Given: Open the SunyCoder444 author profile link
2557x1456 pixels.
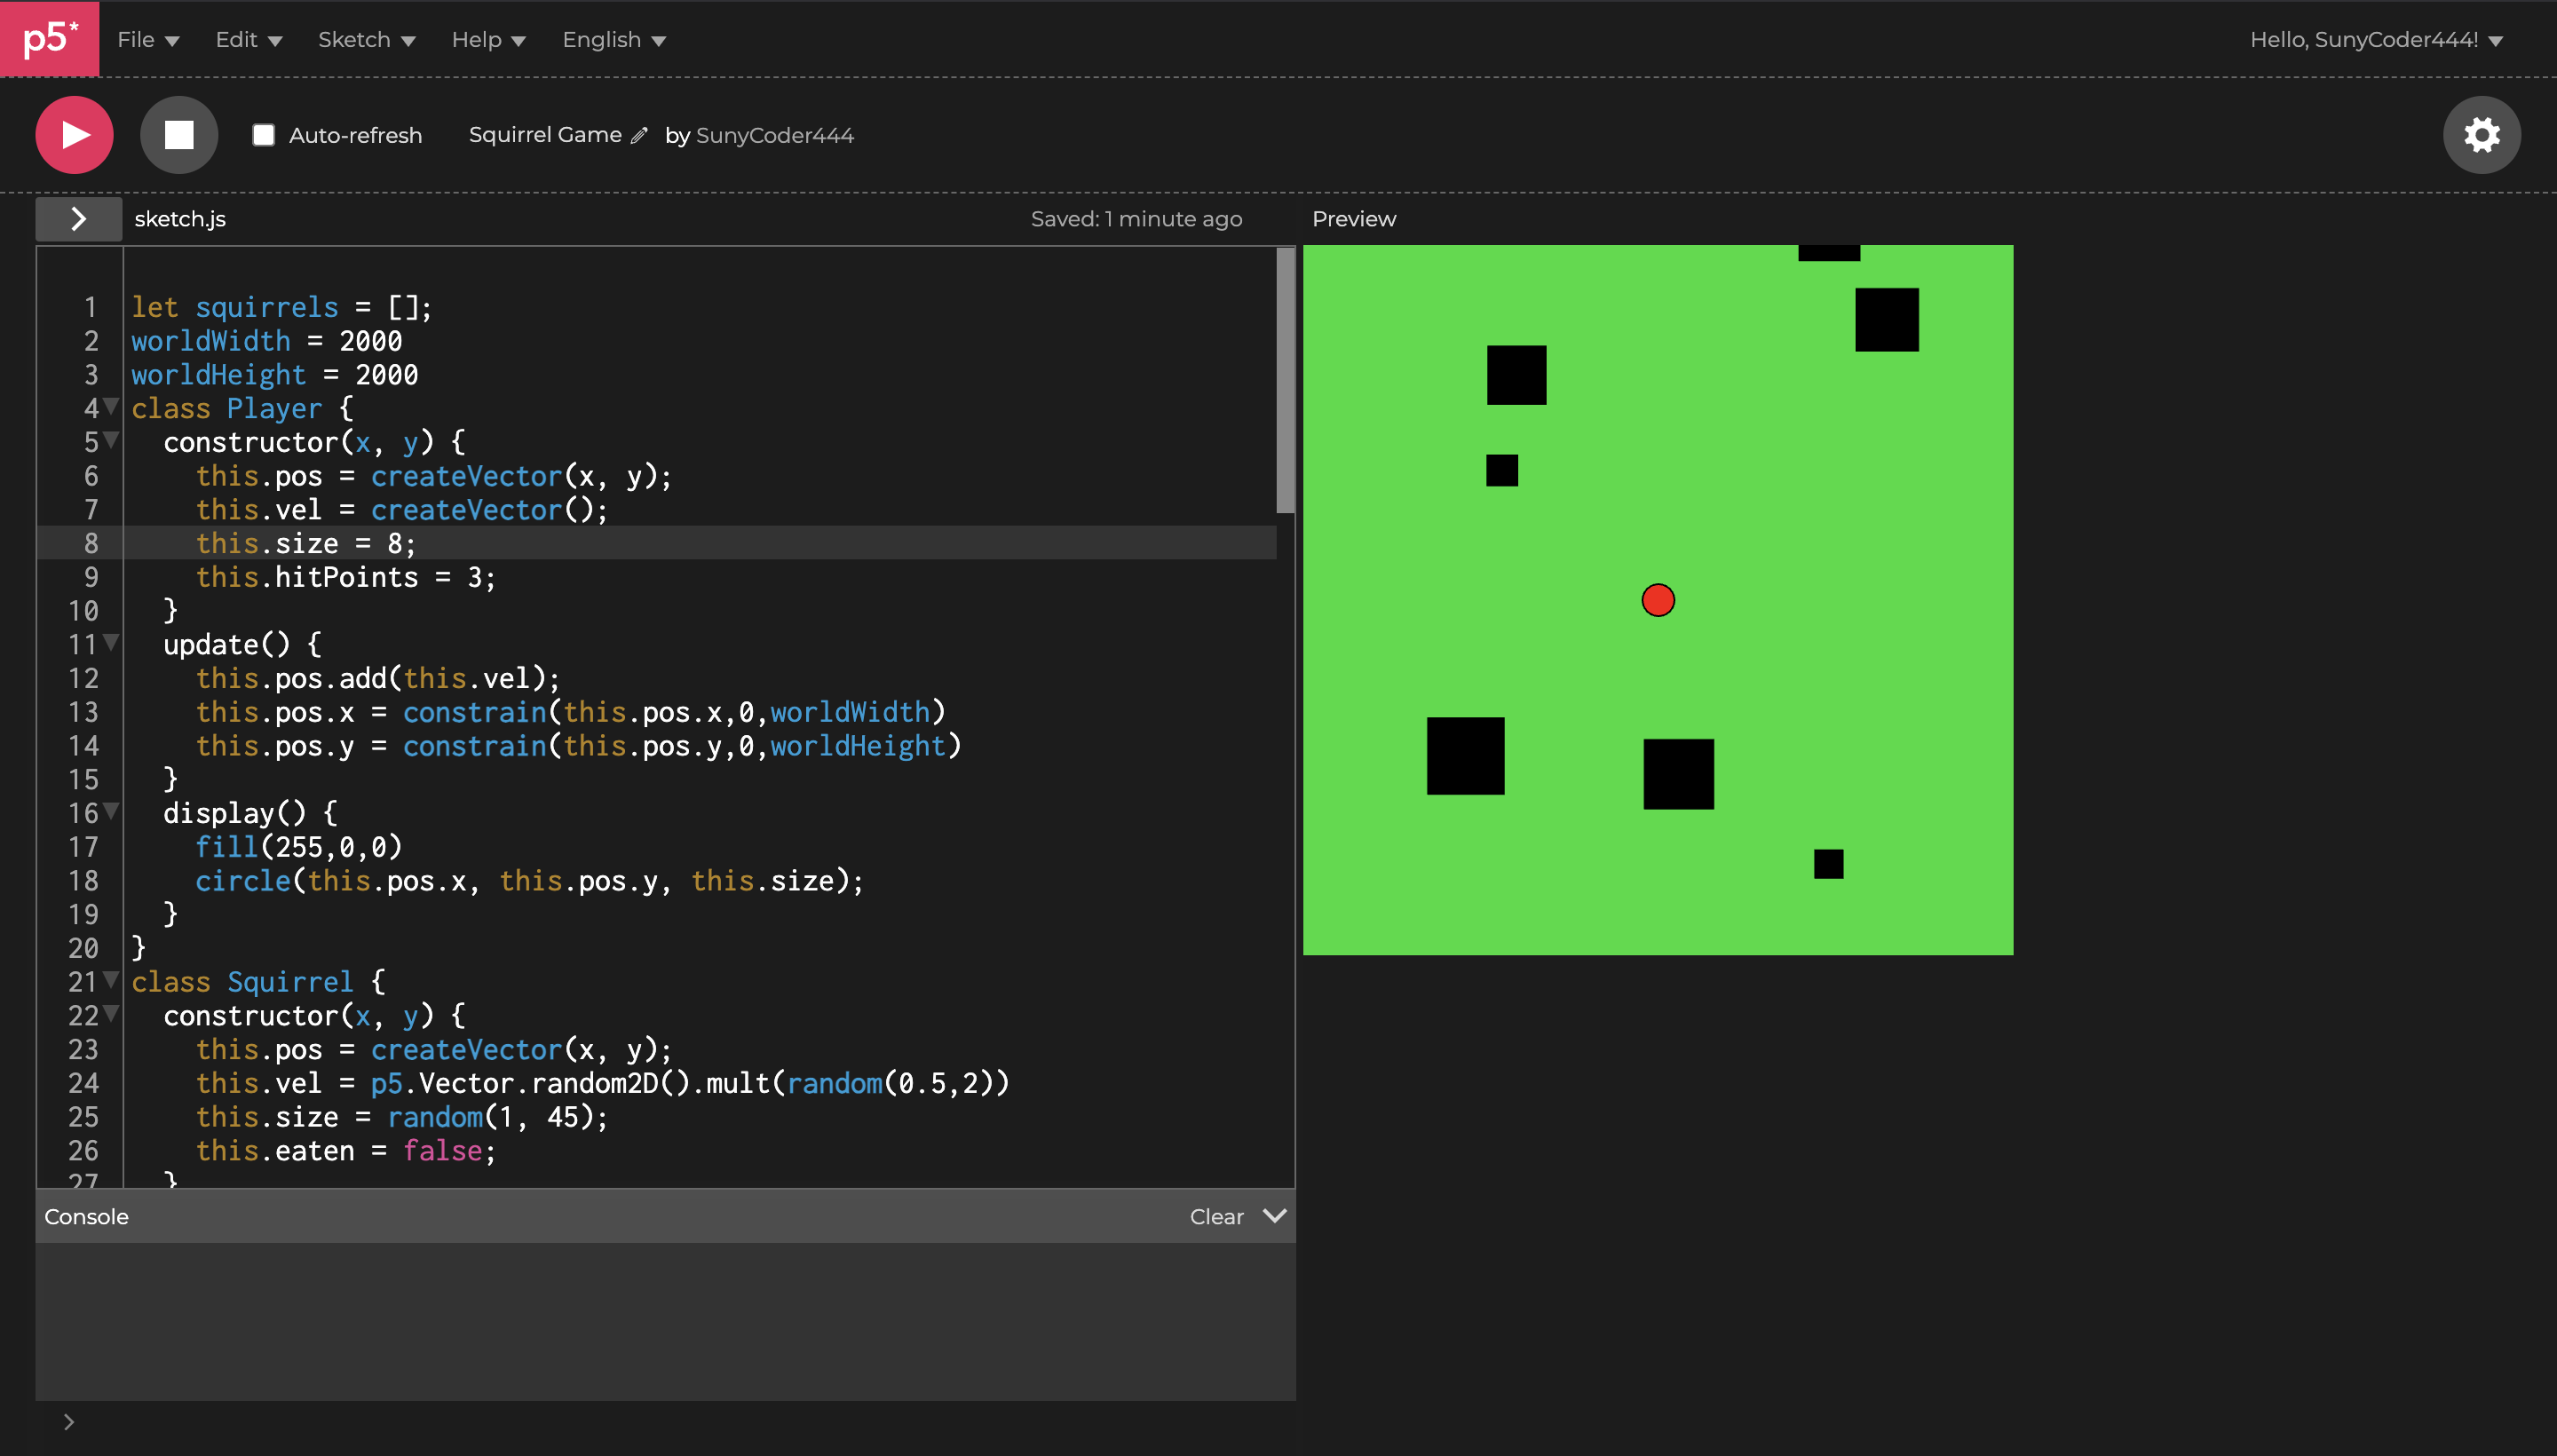Looking at the screenshot, I should pos(774,135).
